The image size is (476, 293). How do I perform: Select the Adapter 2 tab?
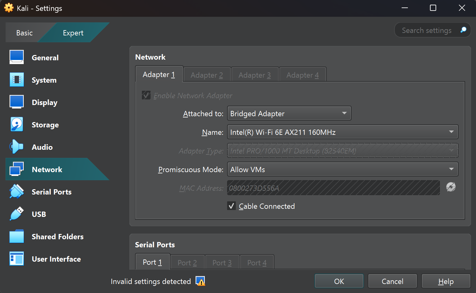pos(207,75)
